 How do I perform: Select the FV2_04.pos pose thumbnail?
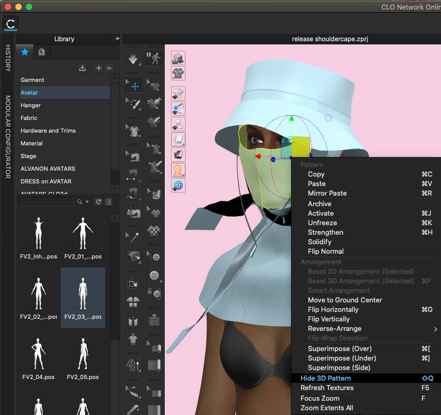pyautogui.click(x=38, y=358)
